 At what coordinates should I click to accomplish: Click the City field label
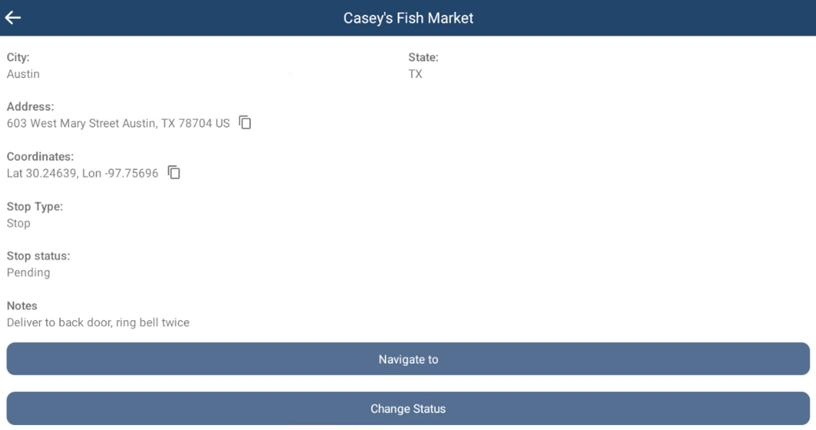coord(18,57)
